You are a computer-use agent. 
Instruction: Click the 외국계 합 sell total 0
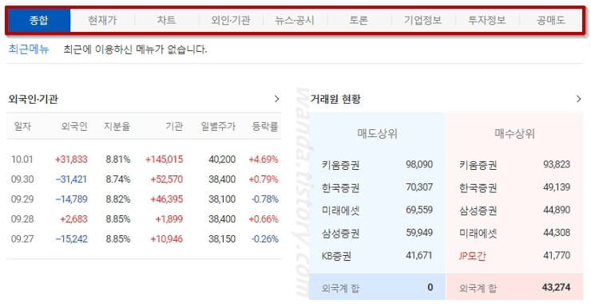(x=430, y=287)
